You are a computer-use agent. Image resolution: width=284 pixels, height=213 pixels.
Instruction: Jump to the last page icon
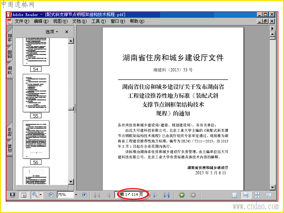coord(166,195)
